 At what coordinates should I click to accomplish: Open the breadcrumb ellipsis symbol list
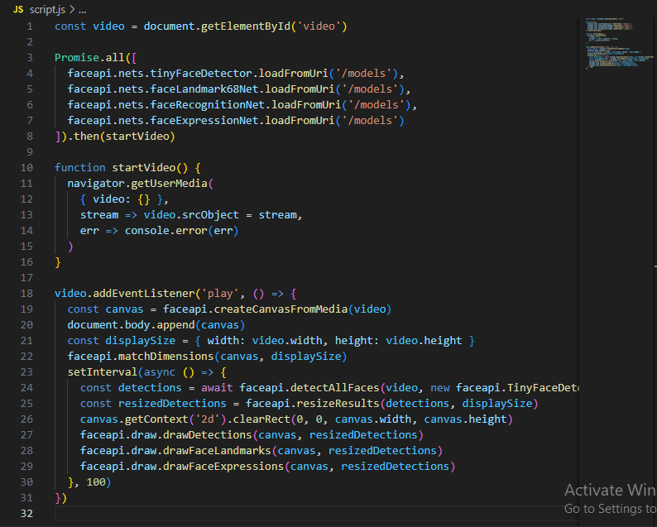coord(82,9)
